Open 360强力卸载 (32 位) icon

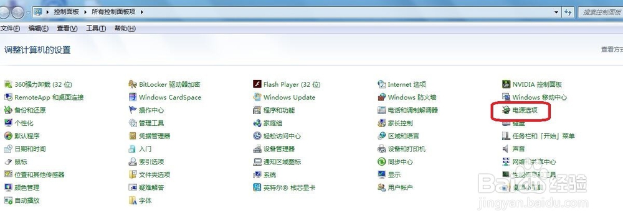pos(8,84)
